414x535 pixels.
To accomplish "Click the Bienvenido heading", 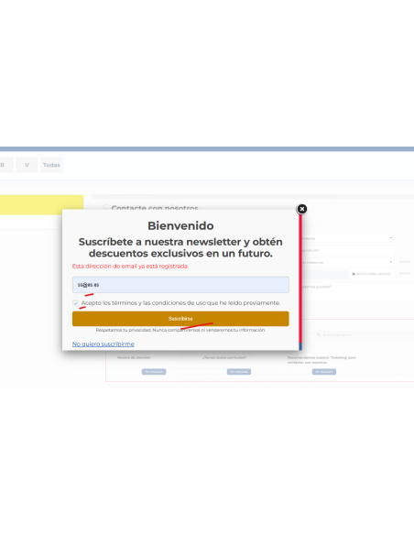I will 180,225.
